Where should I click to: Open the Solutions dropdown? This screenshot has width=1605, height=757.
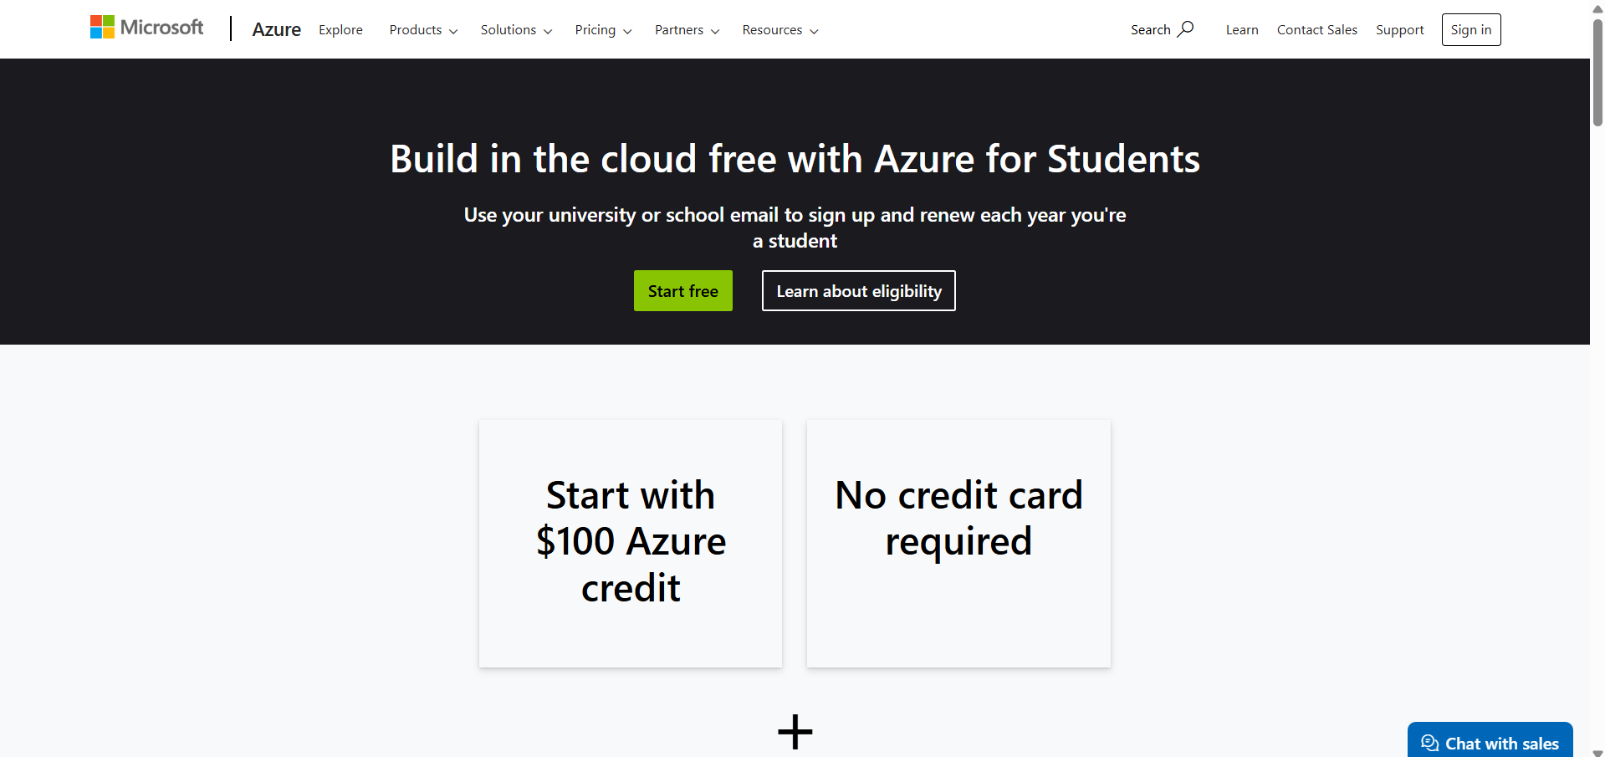[516, 30]
